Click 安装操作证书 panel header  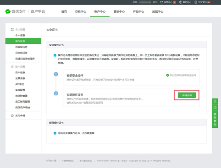pyautogui.click(x=56, y=45)
